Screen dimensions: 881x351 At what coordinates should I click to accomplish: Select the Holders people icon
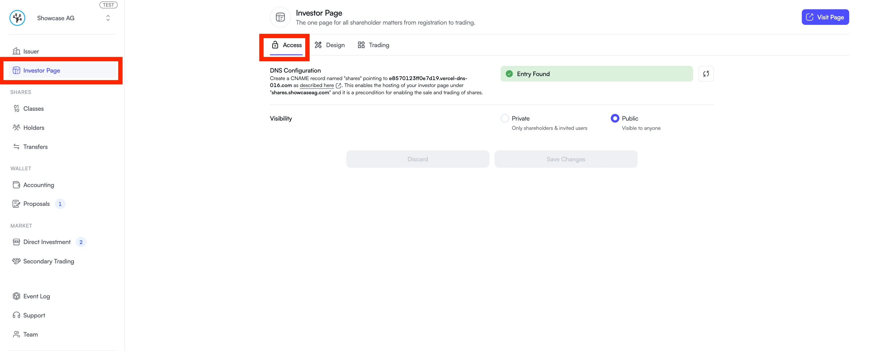coord(17,127)
